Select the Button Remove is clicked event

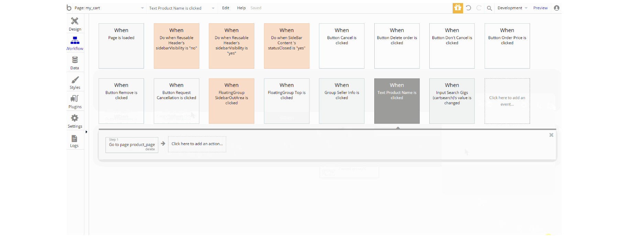click(x=121, y=101)
